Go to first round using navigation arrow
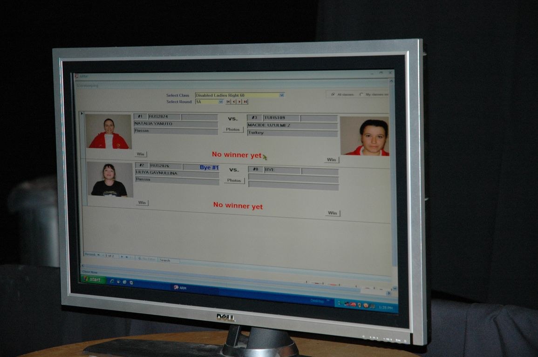The height and width of the screenshot is (357, 538). [228, 102]
